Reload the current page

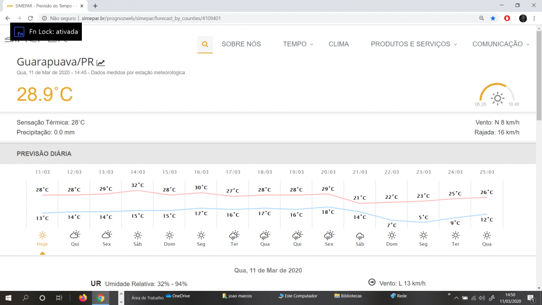(x=30, y=18)
